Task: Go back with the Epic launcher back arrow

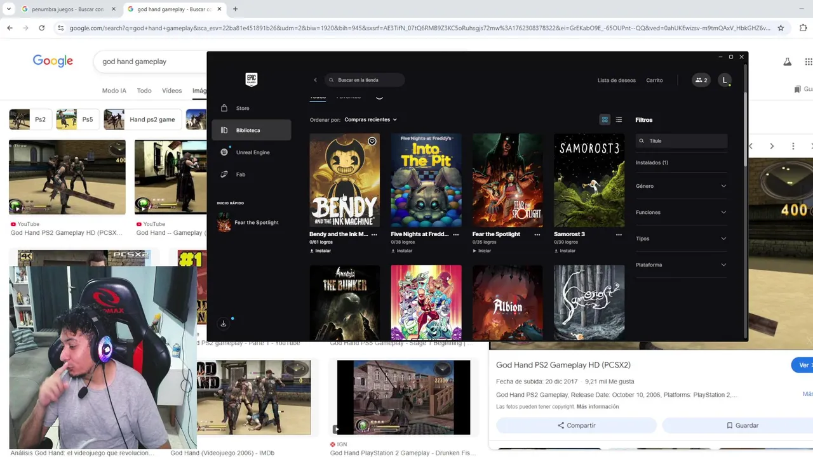Action: (315, 80)
